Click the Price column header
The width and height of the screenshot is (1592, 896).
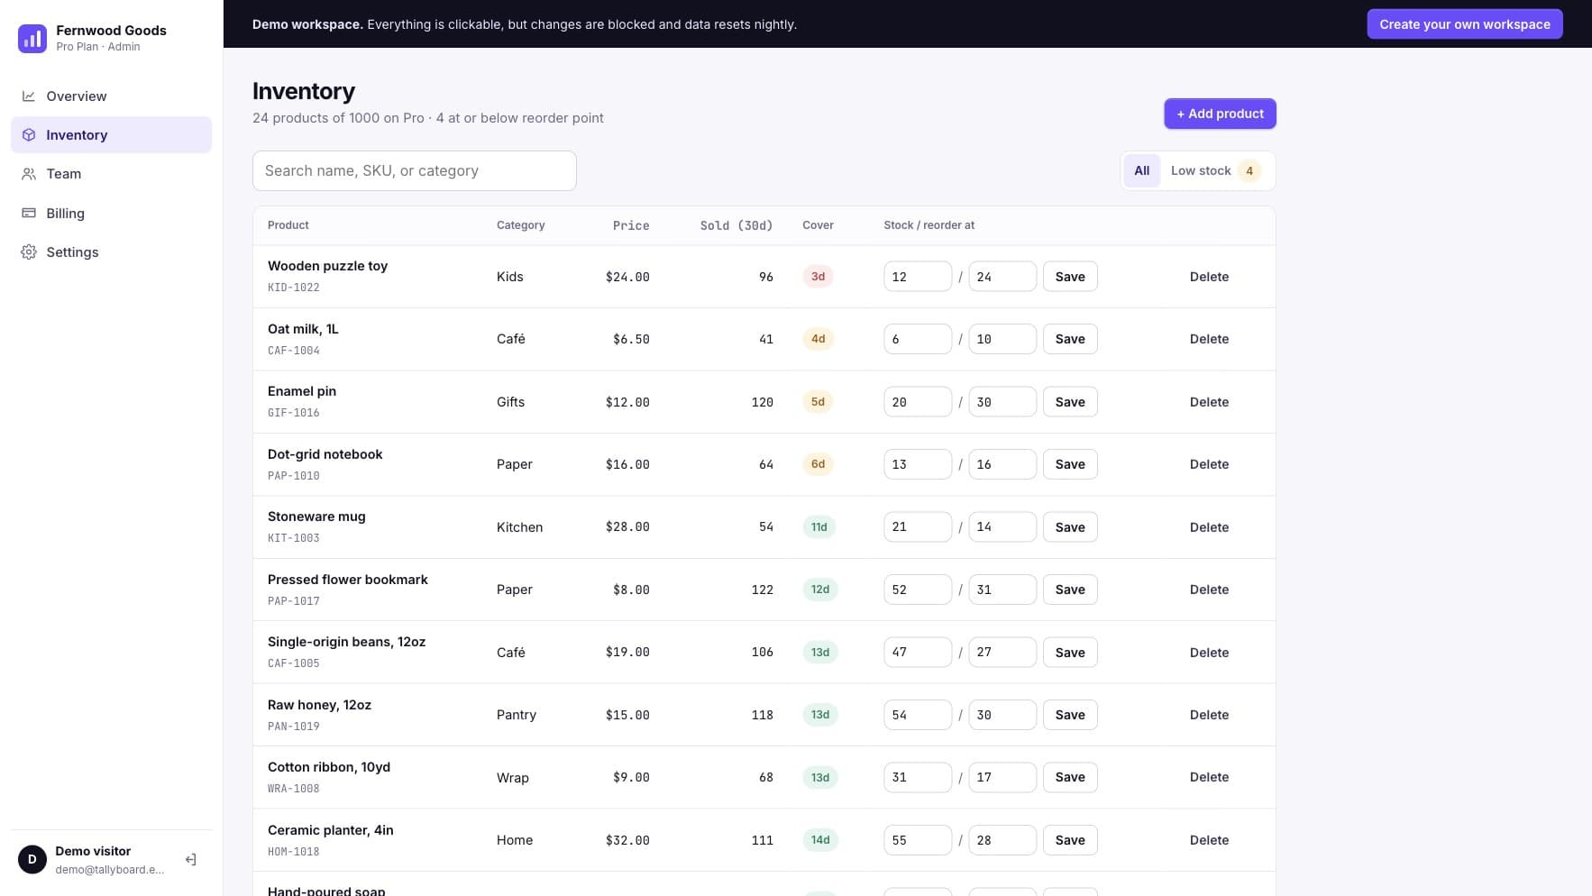[631, 225]
